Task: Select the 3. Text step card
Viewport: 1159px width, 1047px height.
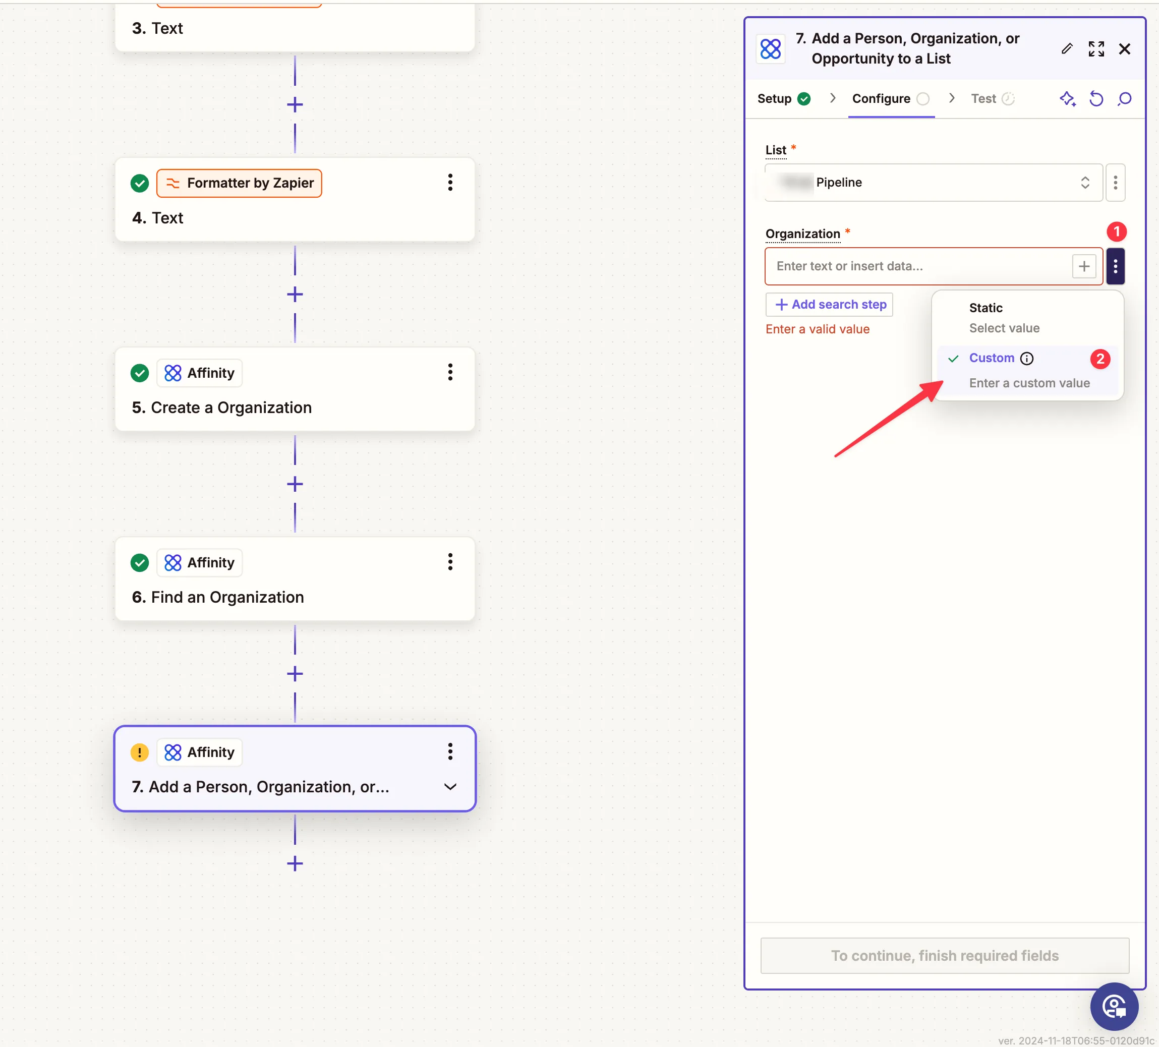Action: 295,28
